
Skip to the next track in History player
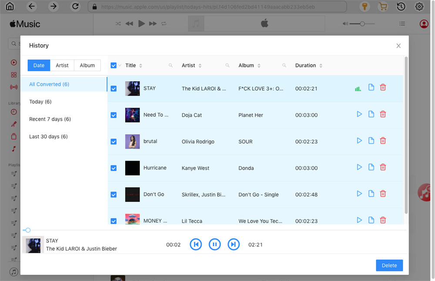pyautogui.click(x=234, y=245)
